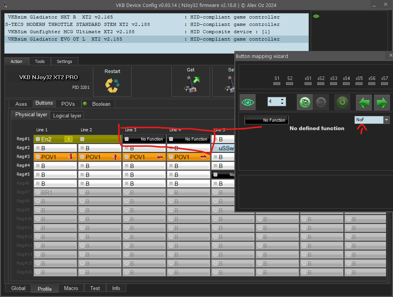Image resolution: width=393 pixels, height=297 pixels.
Task: Select VKBSim Gunfighter MCG Ultimate device
Action: (157, 32)
